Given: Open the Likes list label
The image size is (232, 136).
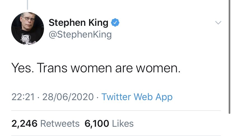Looking at the screenshot, I should pos(123,123).
